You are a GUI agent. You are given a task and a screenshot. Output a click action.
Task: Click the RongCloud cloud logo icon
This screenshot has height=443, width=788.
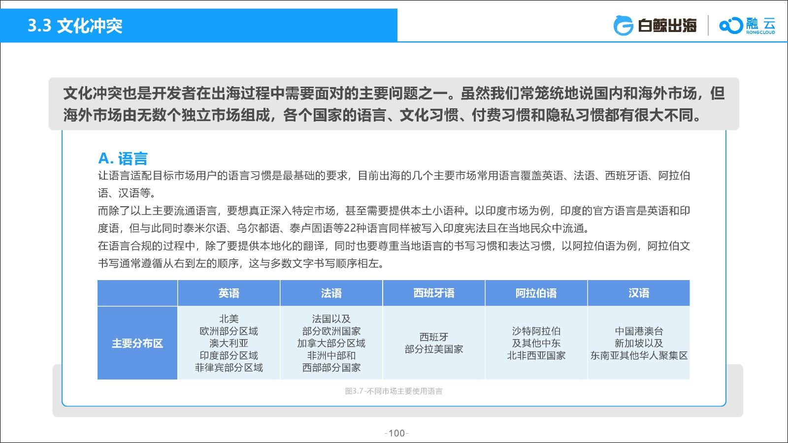pos(730,26)
